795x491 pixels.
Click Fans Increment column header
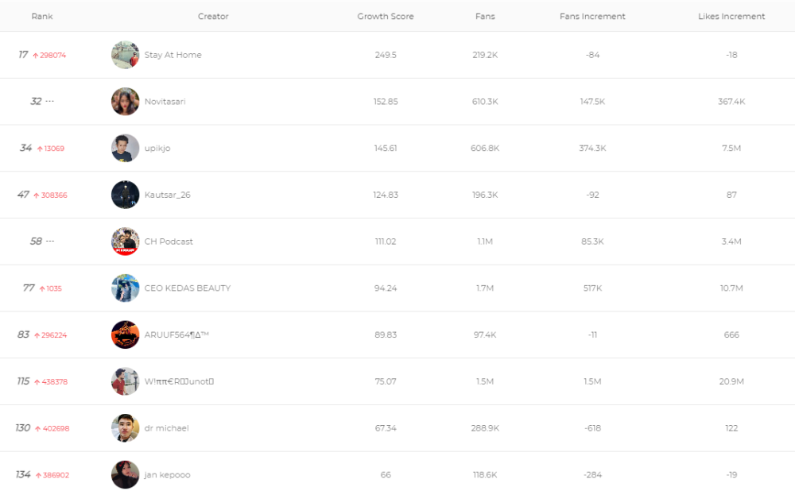[592, 16]
